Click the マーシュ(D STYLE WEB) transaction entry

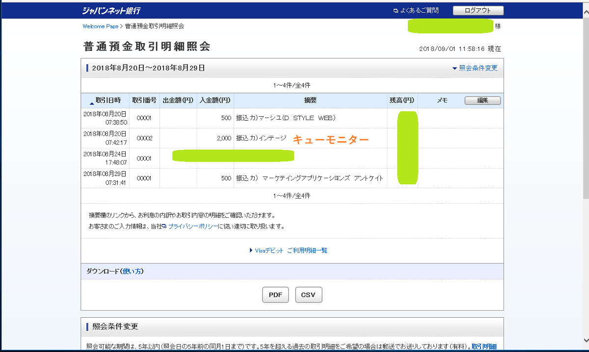point(286,118)
